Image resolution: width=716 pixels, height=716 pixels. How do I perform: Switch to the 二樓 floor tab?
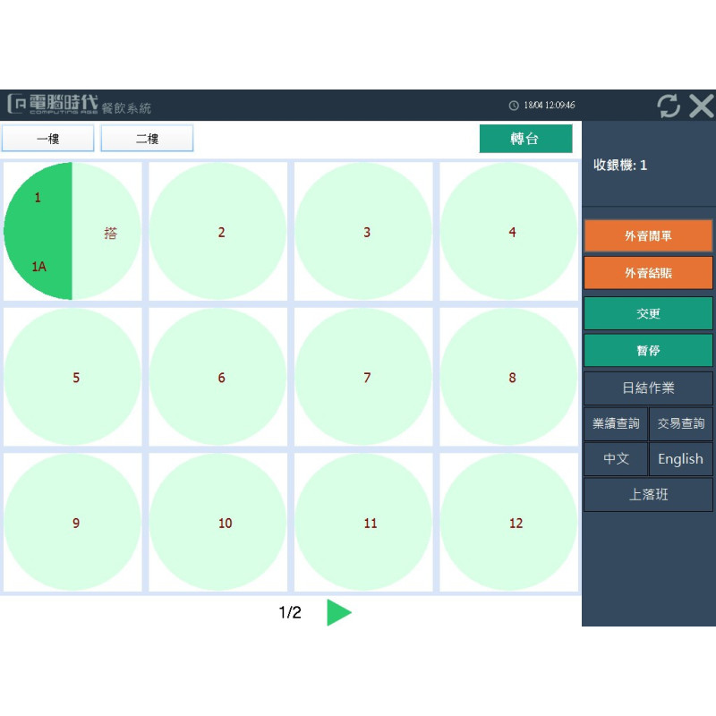[147, 139]
